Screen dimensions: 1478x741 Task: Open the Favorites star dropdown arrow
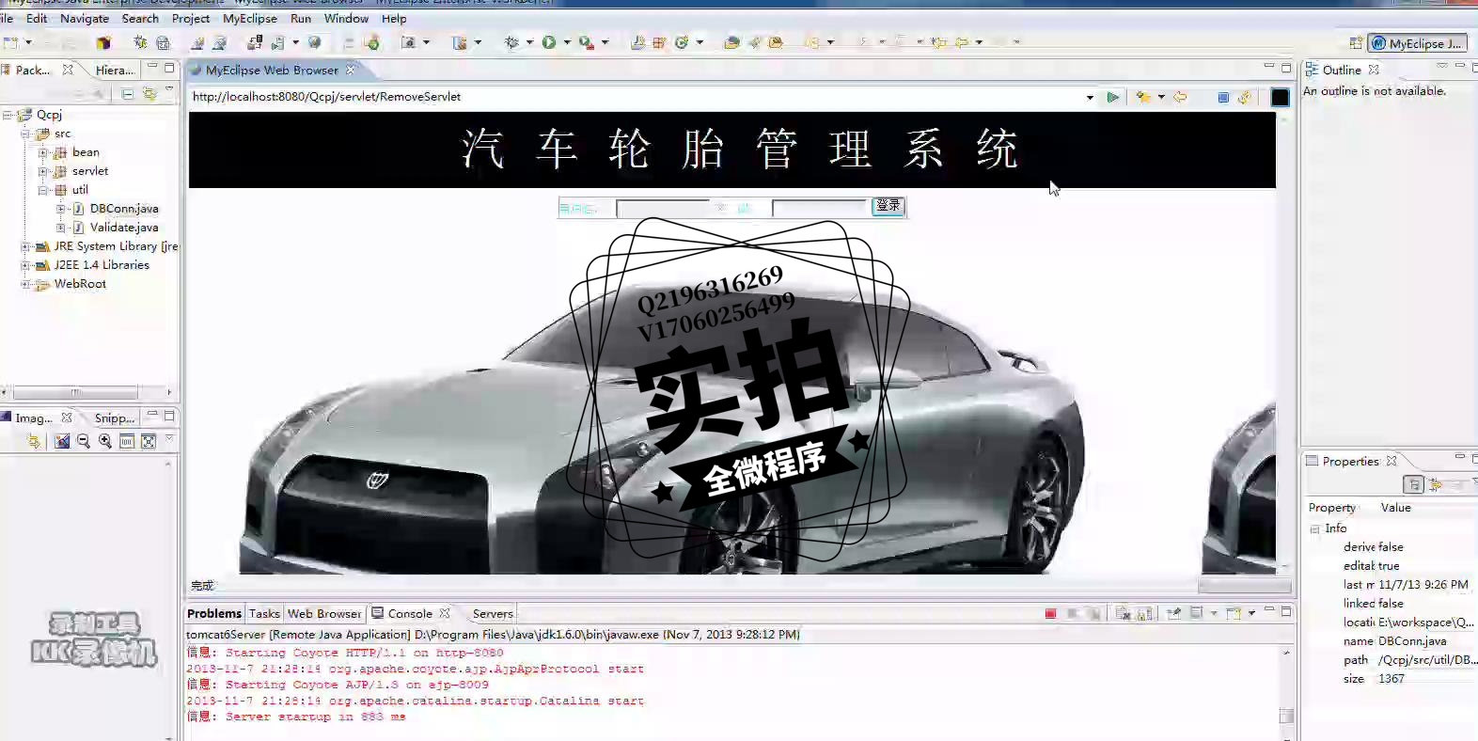point(1161,97)
